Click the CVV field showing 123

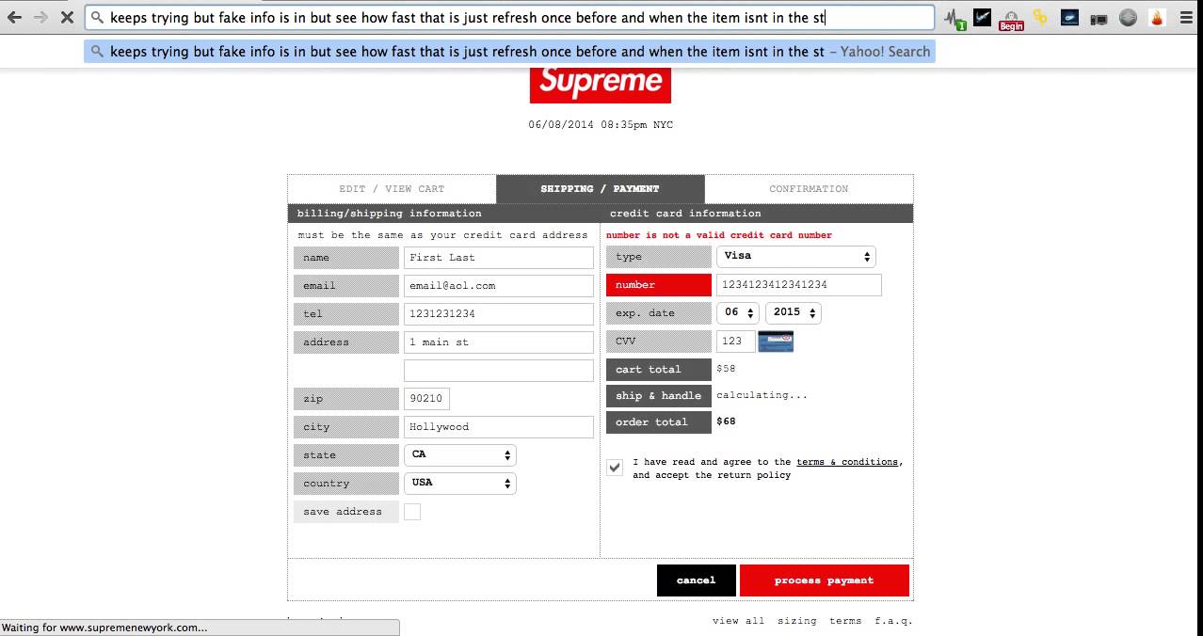pyautogui.click(x=735, y=342)
